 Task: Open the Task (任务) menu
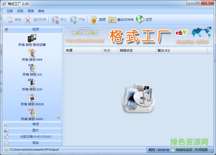pyautogui.click(x=10, y=11)
